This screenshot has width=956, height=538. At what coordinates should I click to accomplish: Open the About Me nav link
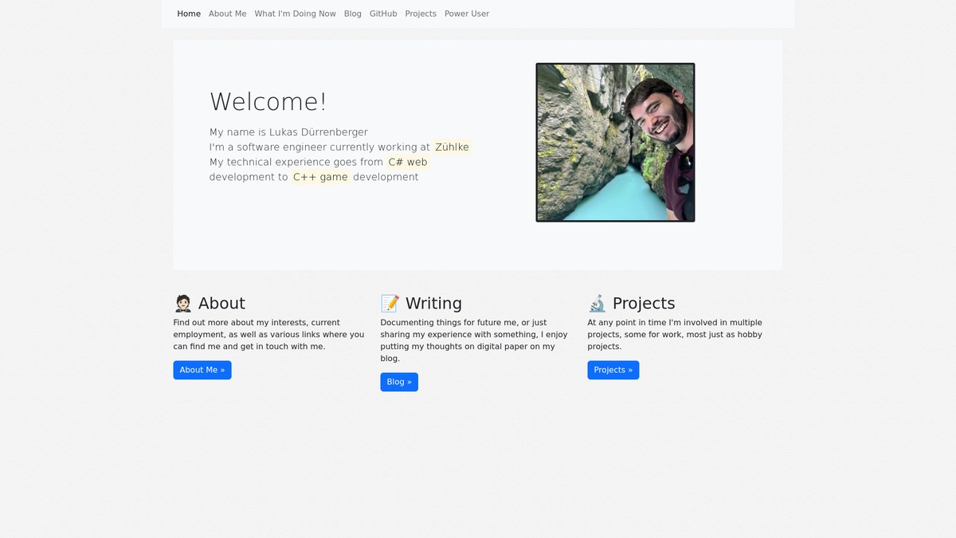[x=228, y=14]
